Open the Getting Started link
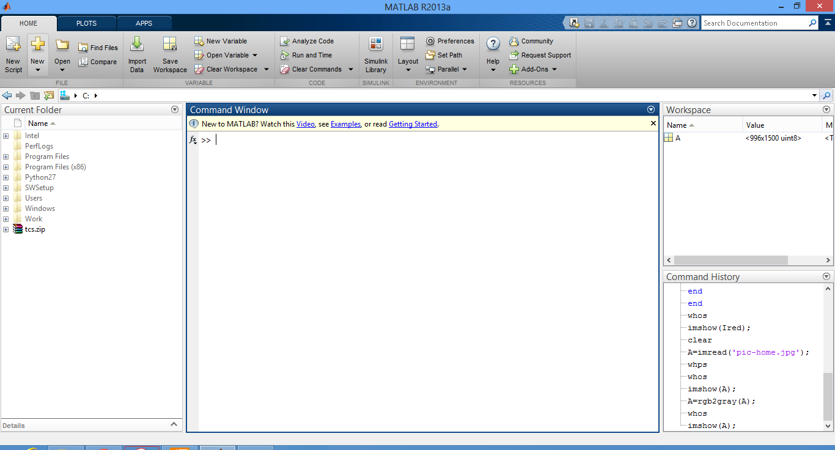The image size is (835, 450). [413, 124]
